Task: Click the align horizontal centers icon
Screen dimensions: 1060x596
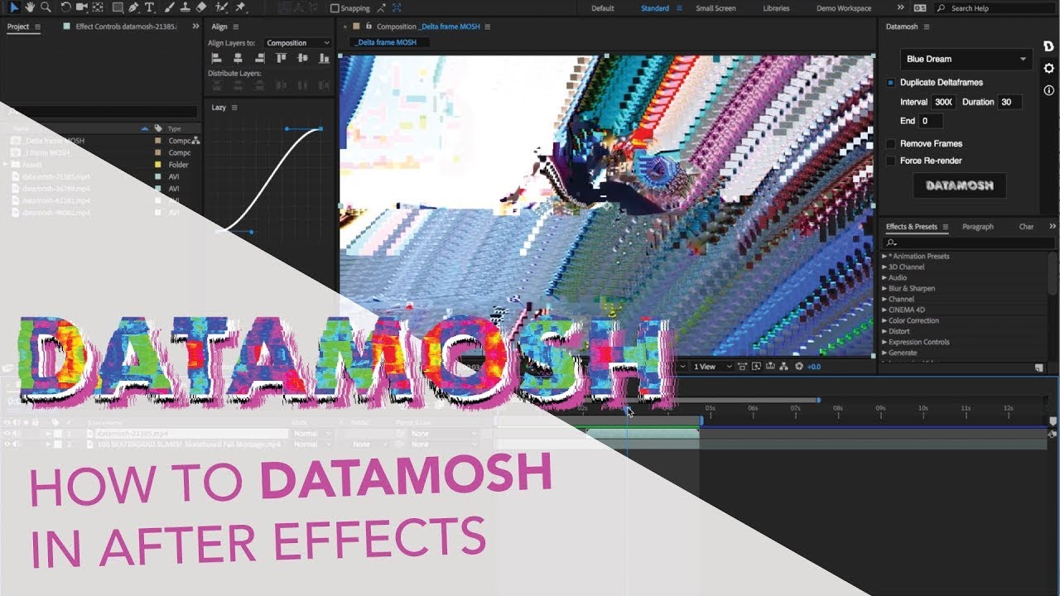Action: (238, 58)
